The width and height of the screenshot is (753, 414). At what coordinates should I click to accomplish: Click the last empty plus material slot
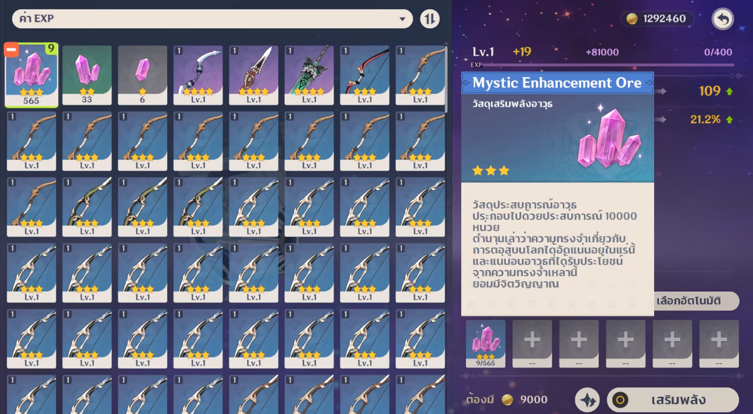click(x=719, y=344)
